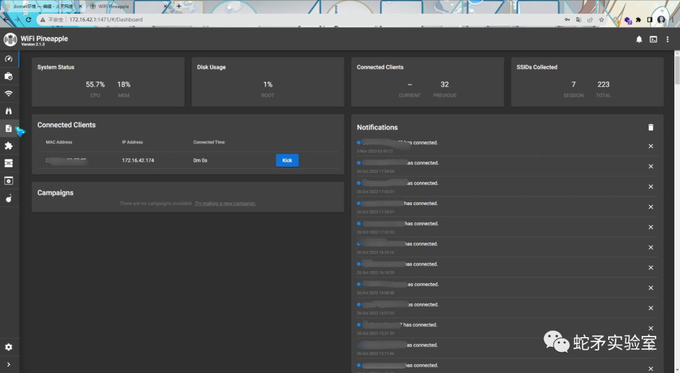Click the not-secure warning icon in address bar
The width and height of the screenshot is (680, 373).
click(43, 19)
